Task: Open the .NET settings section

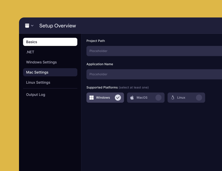Action: pos(30,52)
